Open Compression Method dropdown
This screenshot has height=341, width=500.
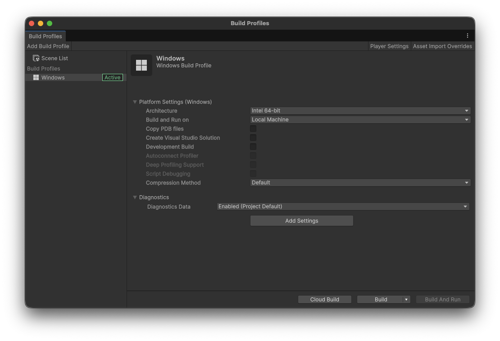pyautogui.click(x=360, y=183)
